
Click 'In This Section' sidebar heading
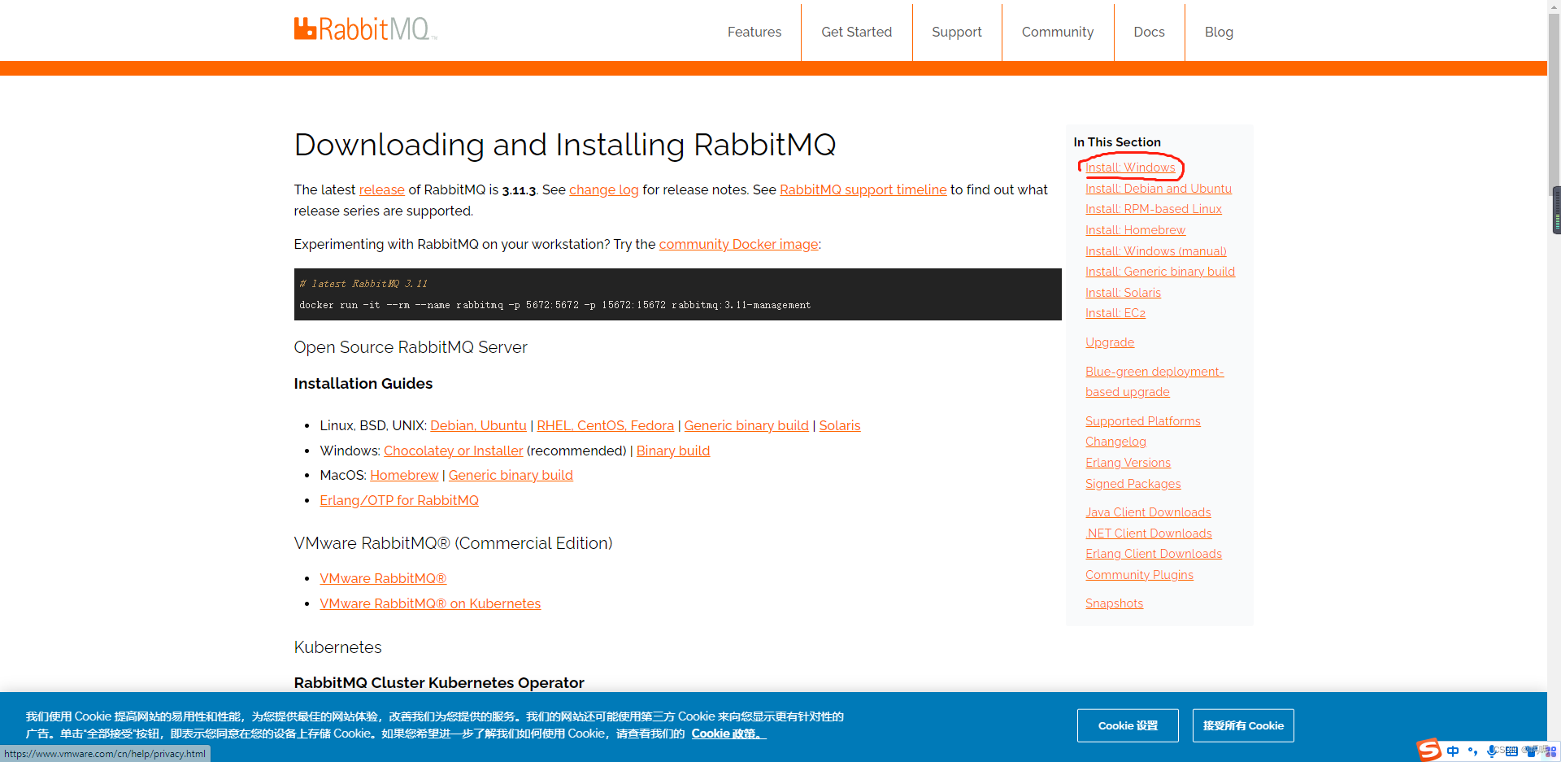point(1116,142)
